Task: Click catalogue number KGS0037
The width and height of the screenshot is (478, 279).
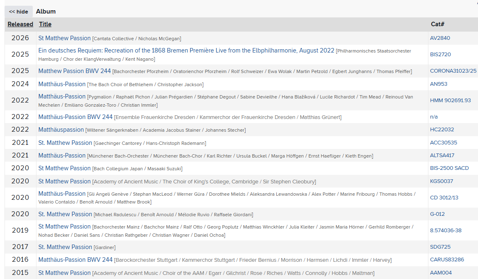Action: pyautogui.click(x=442, y=181)
